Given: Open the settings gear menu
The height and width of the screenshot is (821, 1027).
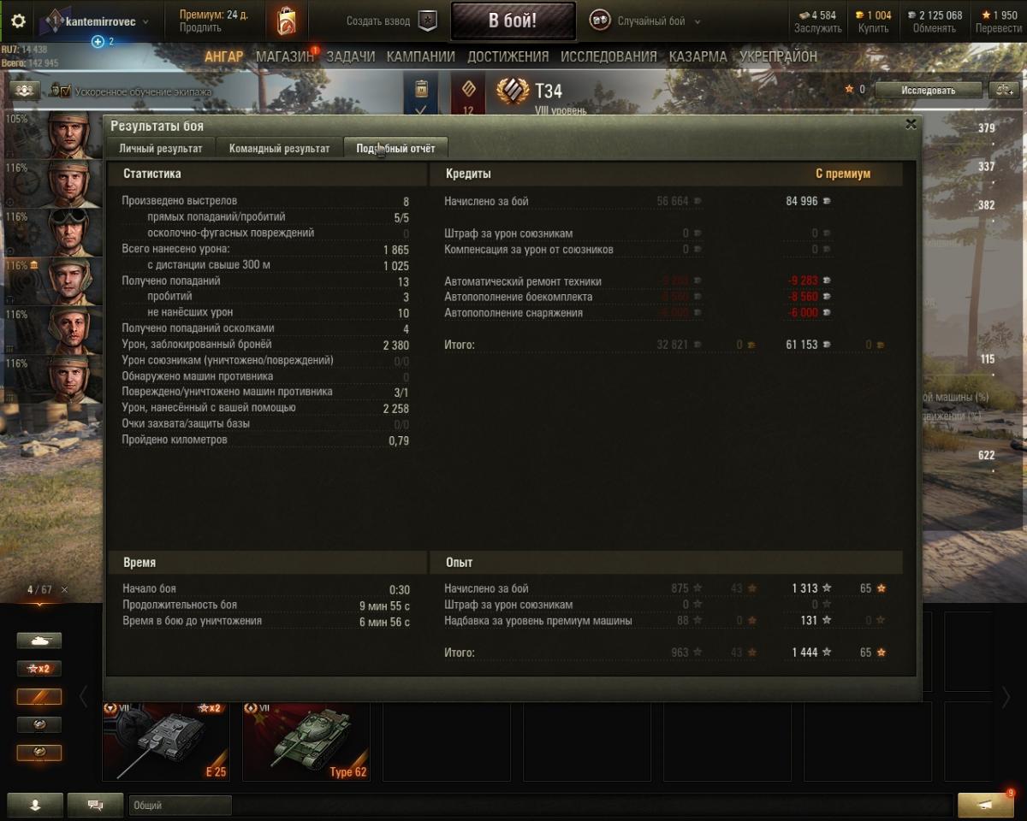Looking at the screenshot, I should tap(18, 21).
